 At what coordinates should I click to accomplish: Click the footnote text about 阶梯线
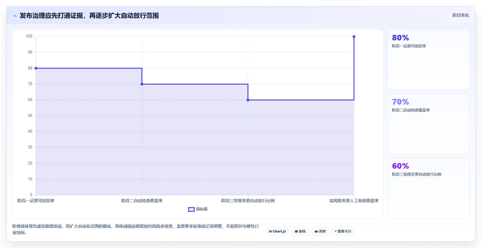136,229
